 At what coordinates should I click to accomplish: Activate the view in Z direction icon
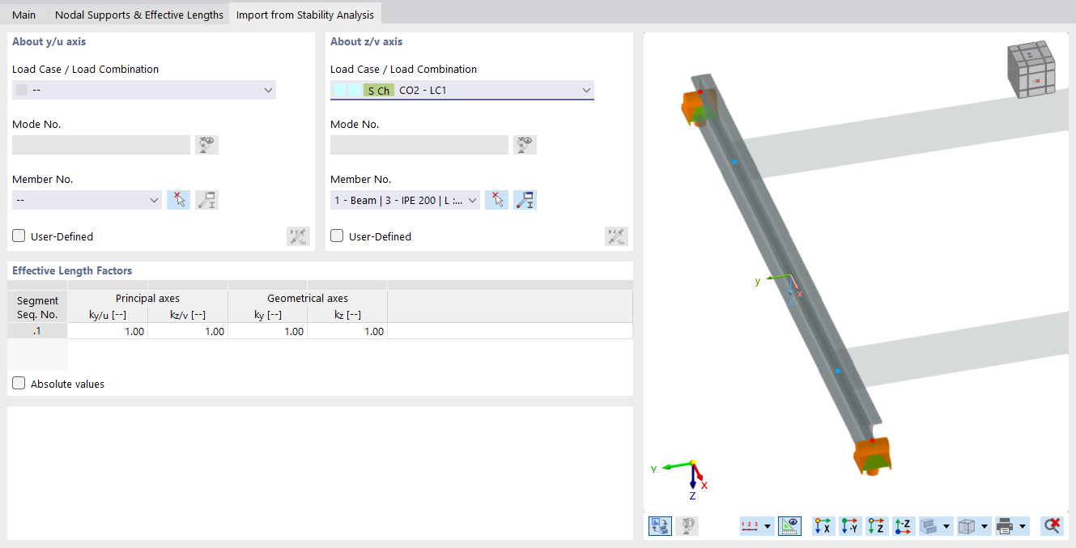(x=876, y=525)
